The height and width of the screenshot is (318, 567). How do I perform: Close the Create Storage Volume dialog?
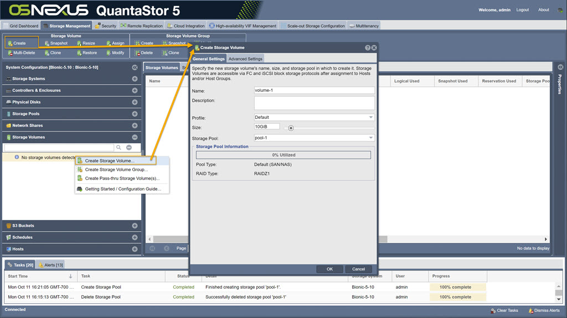coord(374,48)
